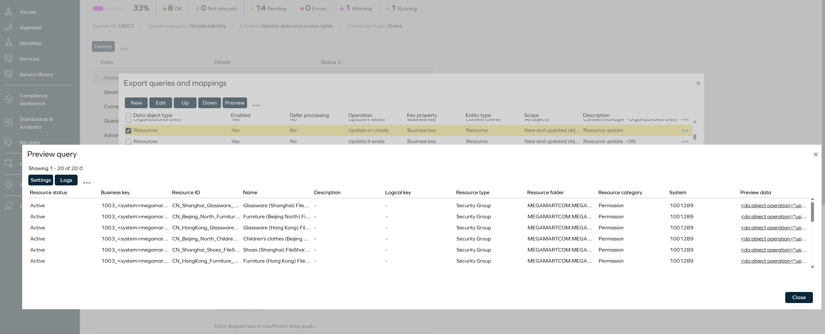Screen dimensions: 825x334
Task: Click the Edit button
Action: [161, 103]
